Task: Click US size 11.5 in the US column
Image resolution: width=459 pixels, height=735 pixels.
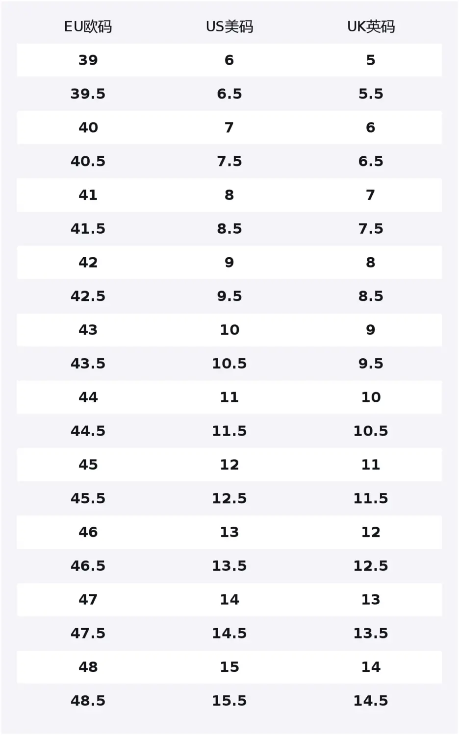Action: tap(229, 431)
